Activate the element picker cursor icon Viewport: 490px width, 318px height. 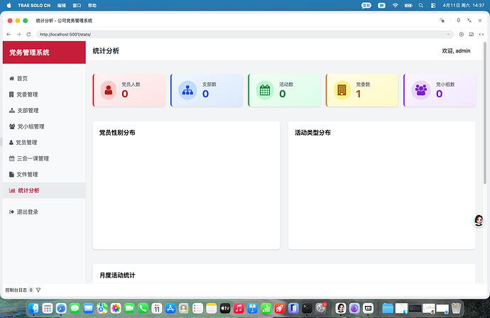442,21
